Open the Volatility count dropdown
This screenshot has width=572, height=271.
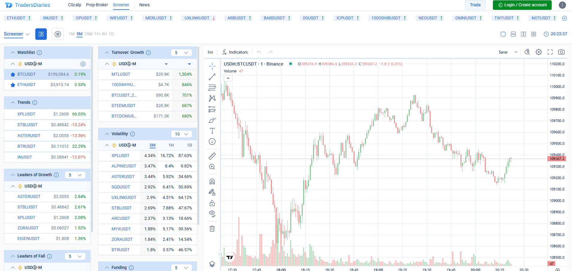click(x=182, y=134)
